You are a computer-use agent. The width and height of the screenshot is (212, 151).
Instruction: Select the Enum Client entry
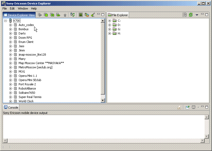coord(26,42)
